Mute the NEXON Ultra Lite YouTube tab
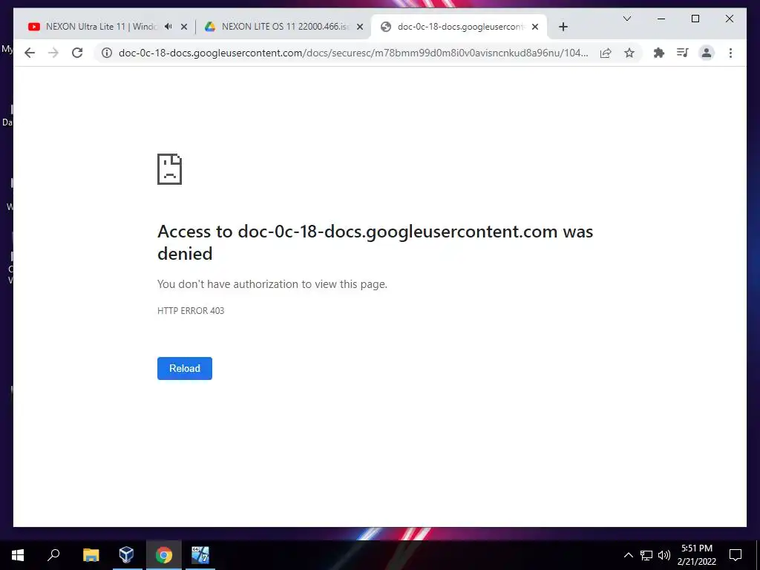 [x=168, y=27]
